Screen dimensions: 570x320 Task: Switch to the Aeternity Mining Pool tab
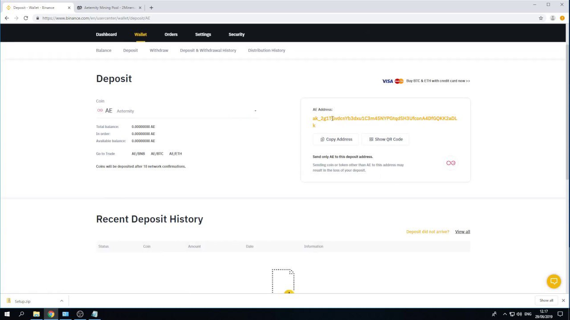(x=109, y=8)
